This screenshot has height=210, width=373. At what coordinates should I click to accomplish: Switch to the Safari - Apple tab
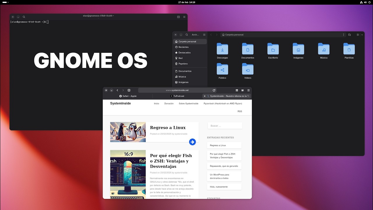[128, 96]
